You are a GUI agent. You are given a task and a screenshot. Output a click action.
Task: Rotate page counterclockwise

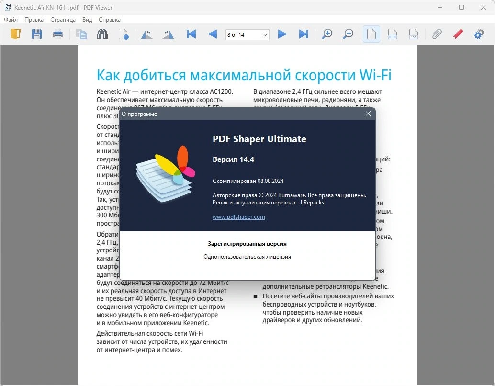tap(146, 34)
